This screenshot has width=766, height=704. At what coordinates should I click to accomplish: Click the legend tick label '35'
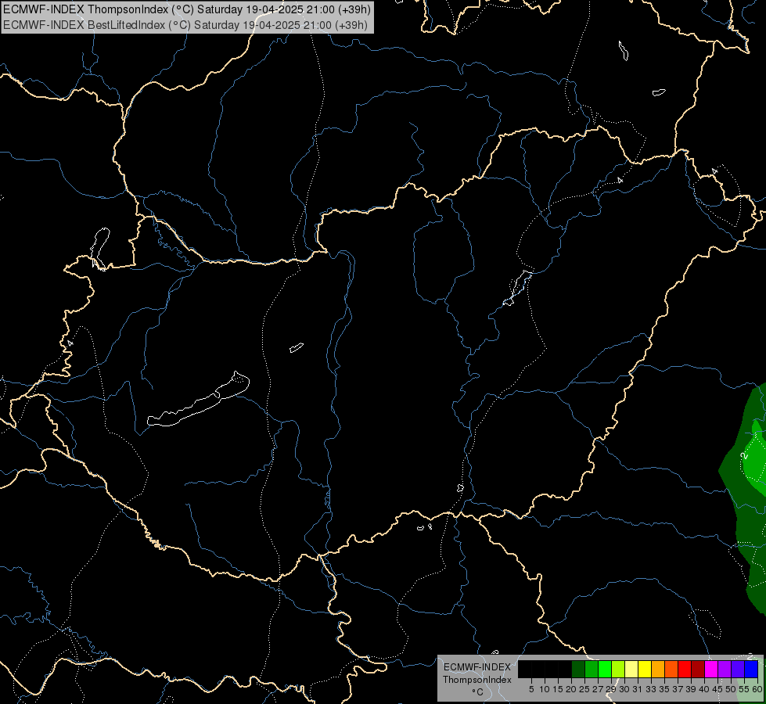pyautogui.click(x=664, y=689)
